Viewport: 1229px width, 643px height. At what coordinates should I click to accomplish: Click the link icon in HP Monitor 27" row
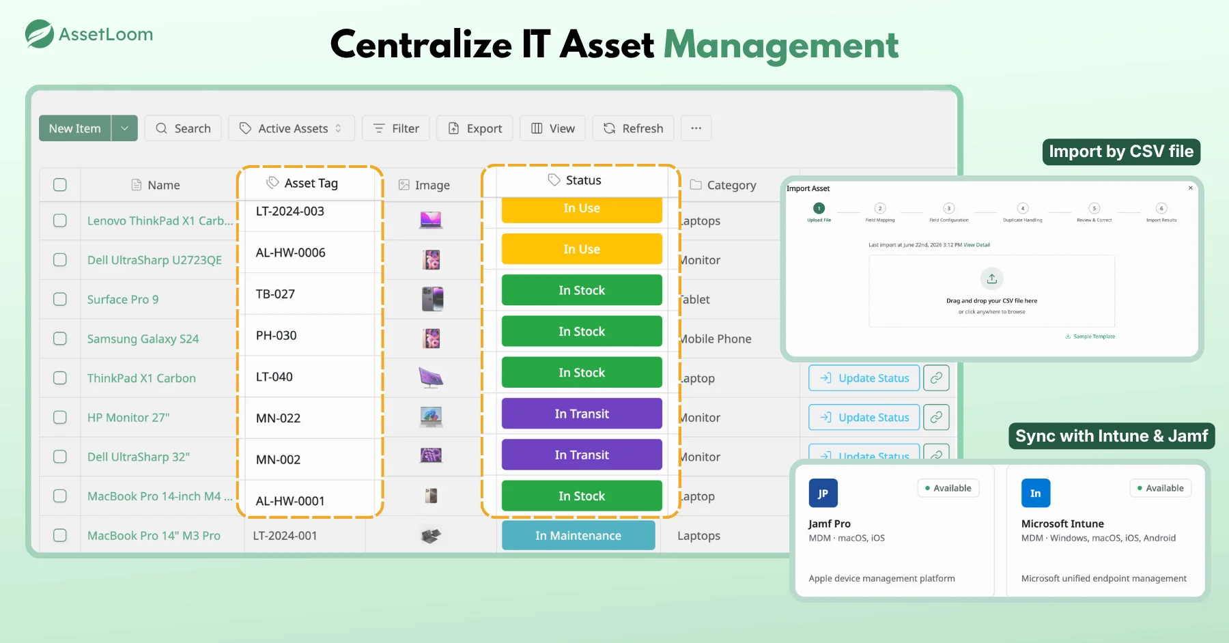[936, 417]
